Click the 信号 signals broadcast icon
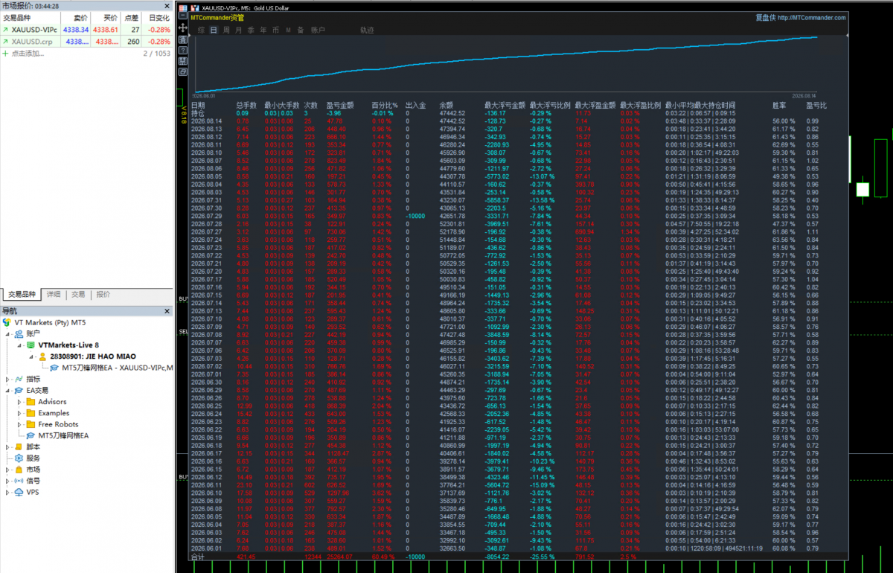The width and height of the screenshot is (893, 573). (x=19, y=481)
